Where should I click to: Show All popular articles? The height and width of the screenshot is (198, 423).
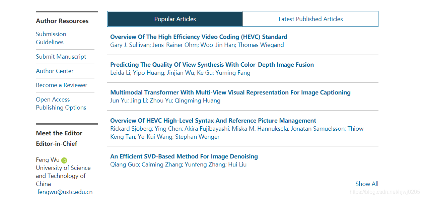pos(367,184)
